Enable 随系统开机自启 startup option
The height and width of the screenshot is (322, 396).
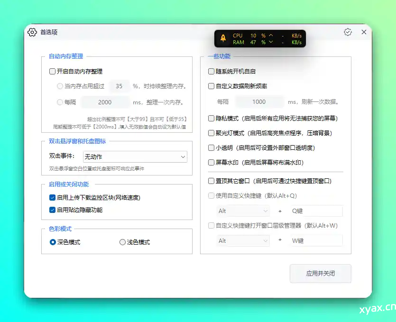[x=211, y=71]
